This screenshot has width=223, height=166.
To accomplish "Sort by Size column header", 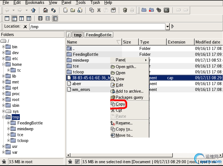I will pyautogui.click(x=130, y=42).
